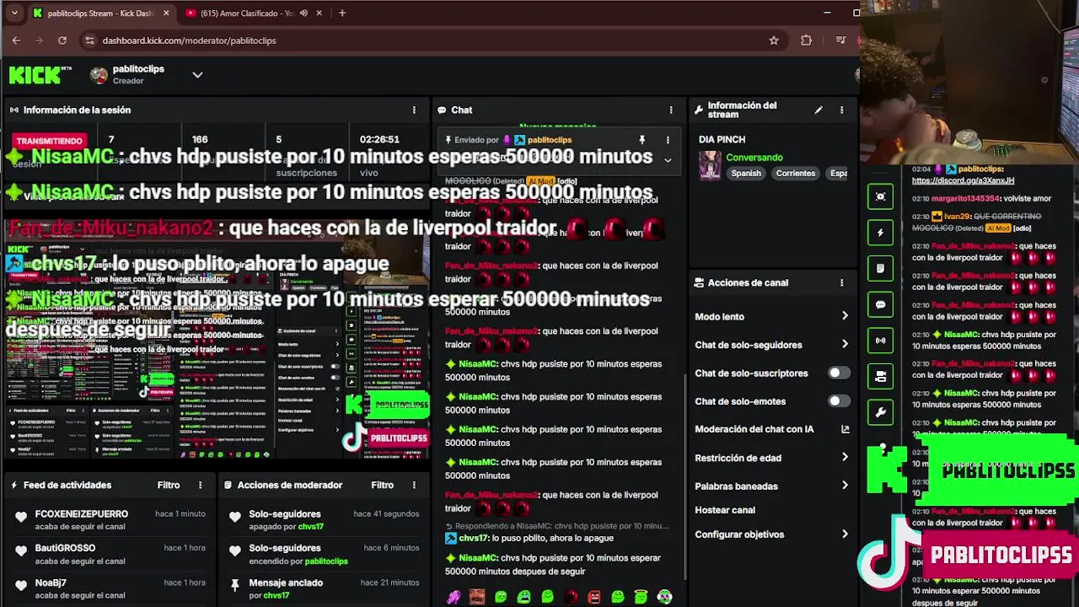
Task: Open Filtro in Feed de actividades
Action: (169, 486)
